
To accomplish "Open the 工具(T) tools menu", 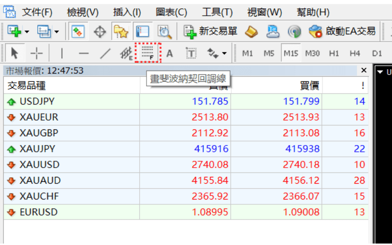I will point(217,12).
